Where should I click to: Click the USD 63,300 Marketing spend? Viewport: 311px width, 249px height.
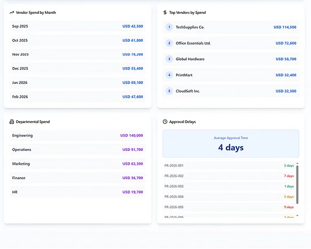(132, 164)
